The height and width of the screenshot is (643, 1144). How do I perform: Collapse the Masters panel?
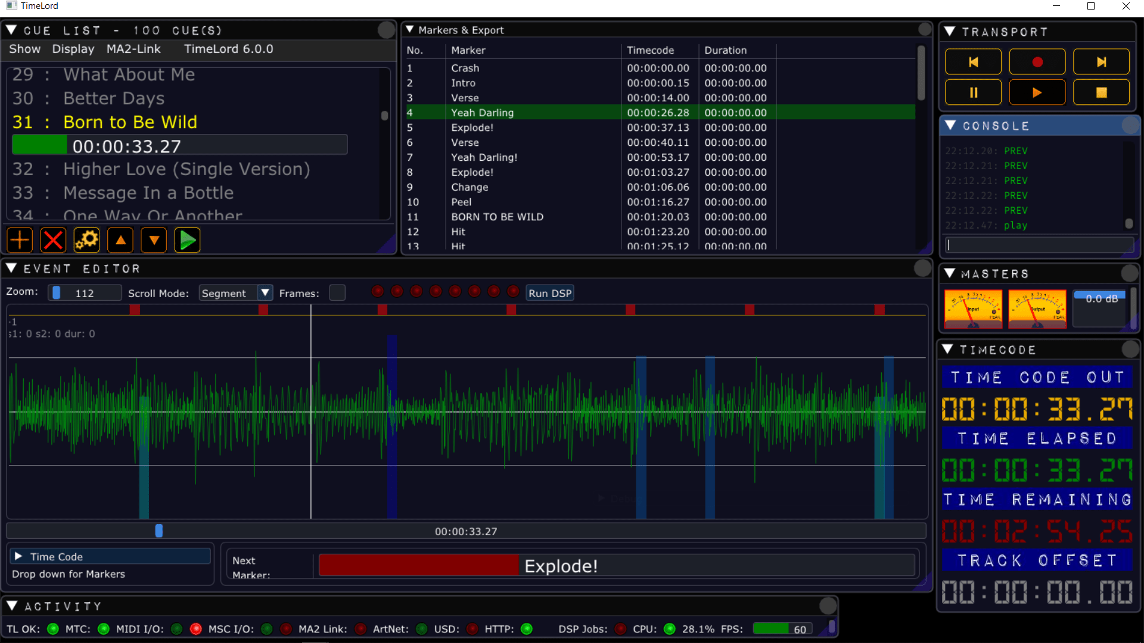(950, 273)
